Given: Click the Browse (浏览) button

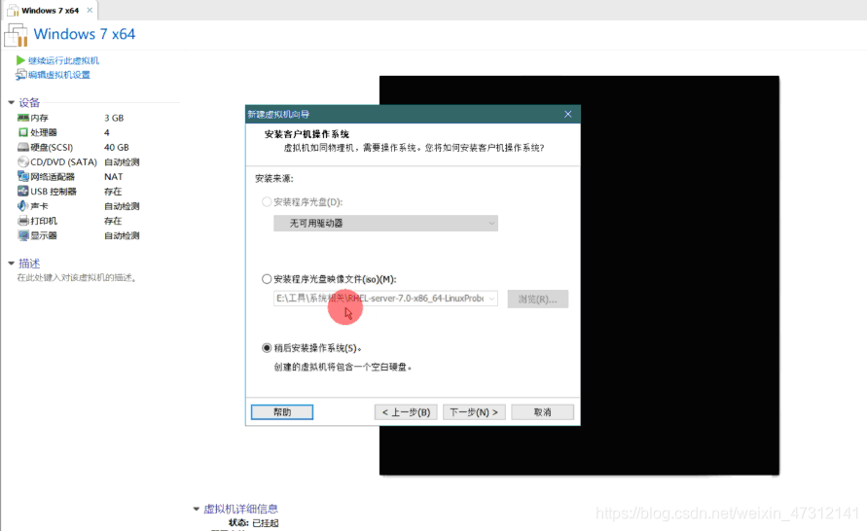Looking at the screenshot, I should pos(537,299).
